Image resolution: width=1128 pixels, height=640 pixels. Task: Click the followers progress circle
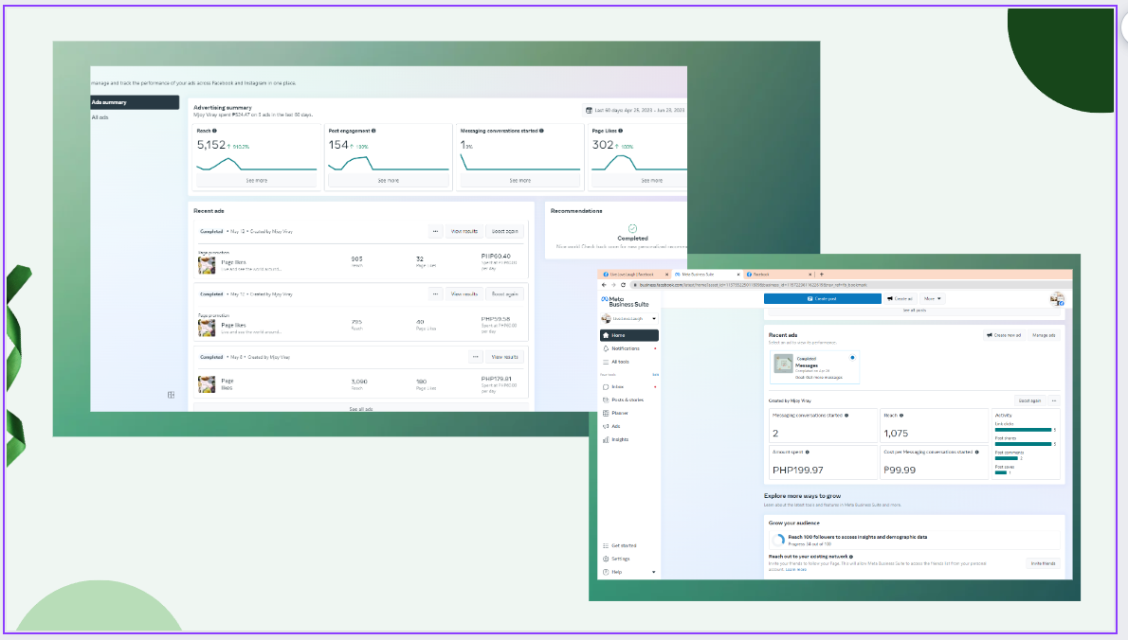(x=777, y=541)
